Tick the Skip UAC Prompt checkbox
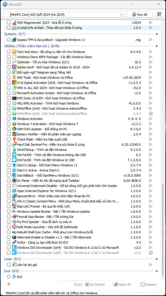This screenshot has width=166, height=296. pos(9,206)
